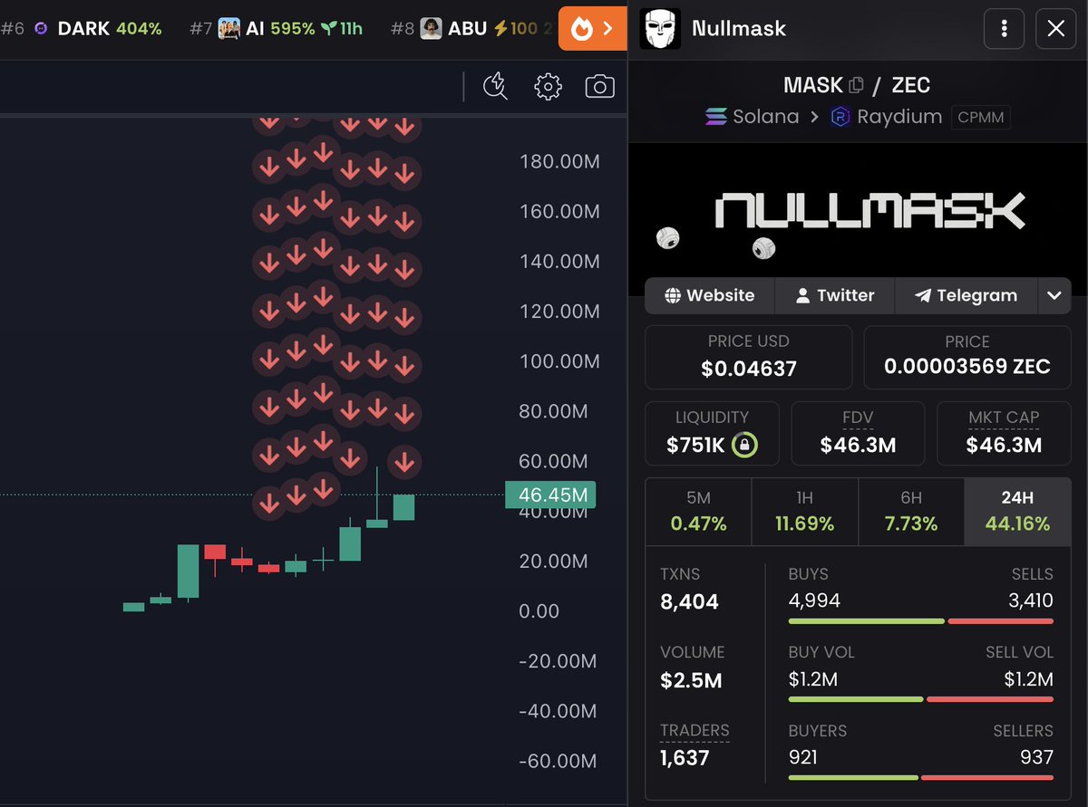Copy the MASK token address icon

point(856,85)
